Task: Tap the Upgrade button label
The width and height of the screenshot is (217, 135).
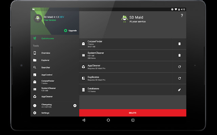Action: click(x=73, y=31)
